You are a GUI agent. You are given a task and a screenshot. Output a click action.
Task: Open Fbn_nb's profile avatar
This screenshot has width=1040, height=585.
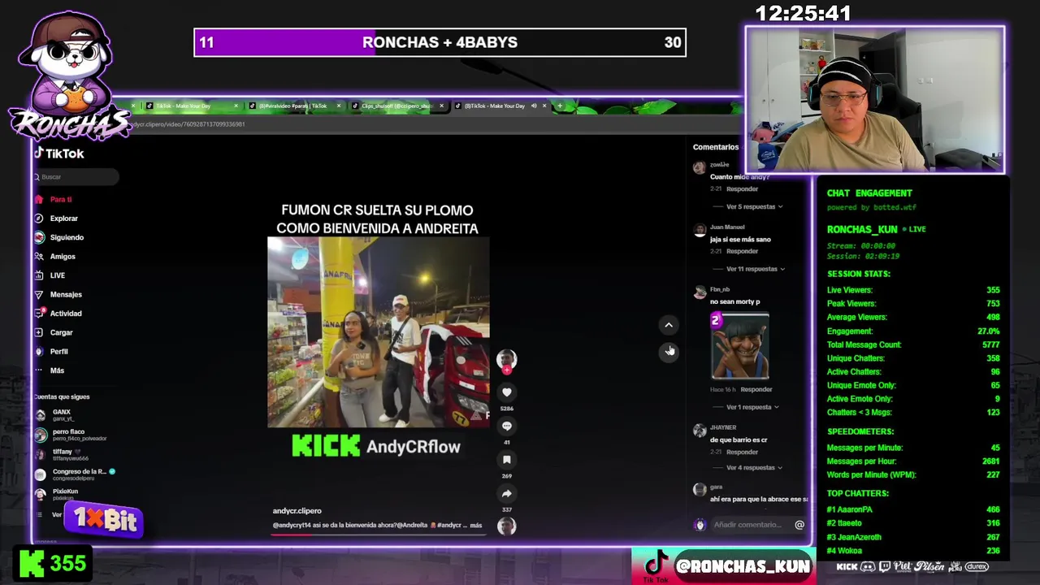700,292
